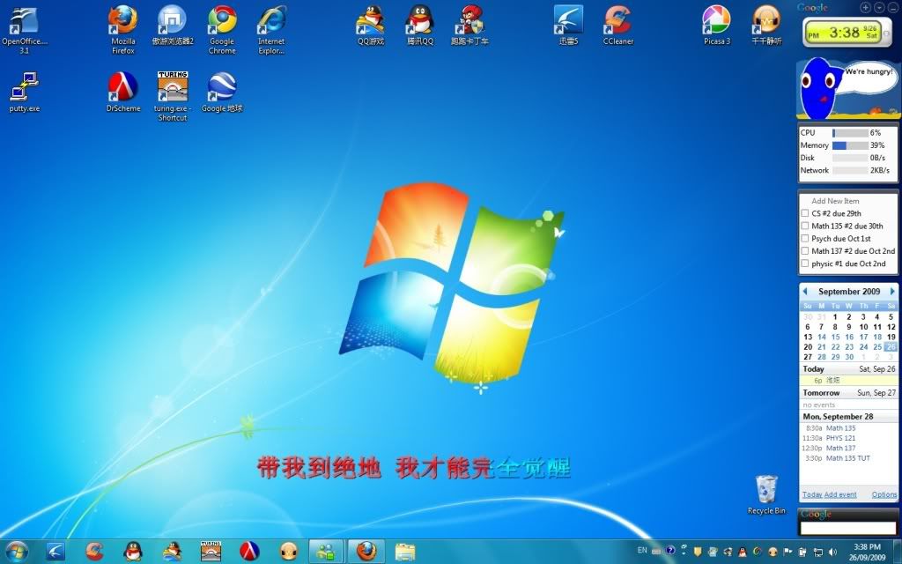
Task: Open CCleaner from the taskbar
Action: (94, 552)
